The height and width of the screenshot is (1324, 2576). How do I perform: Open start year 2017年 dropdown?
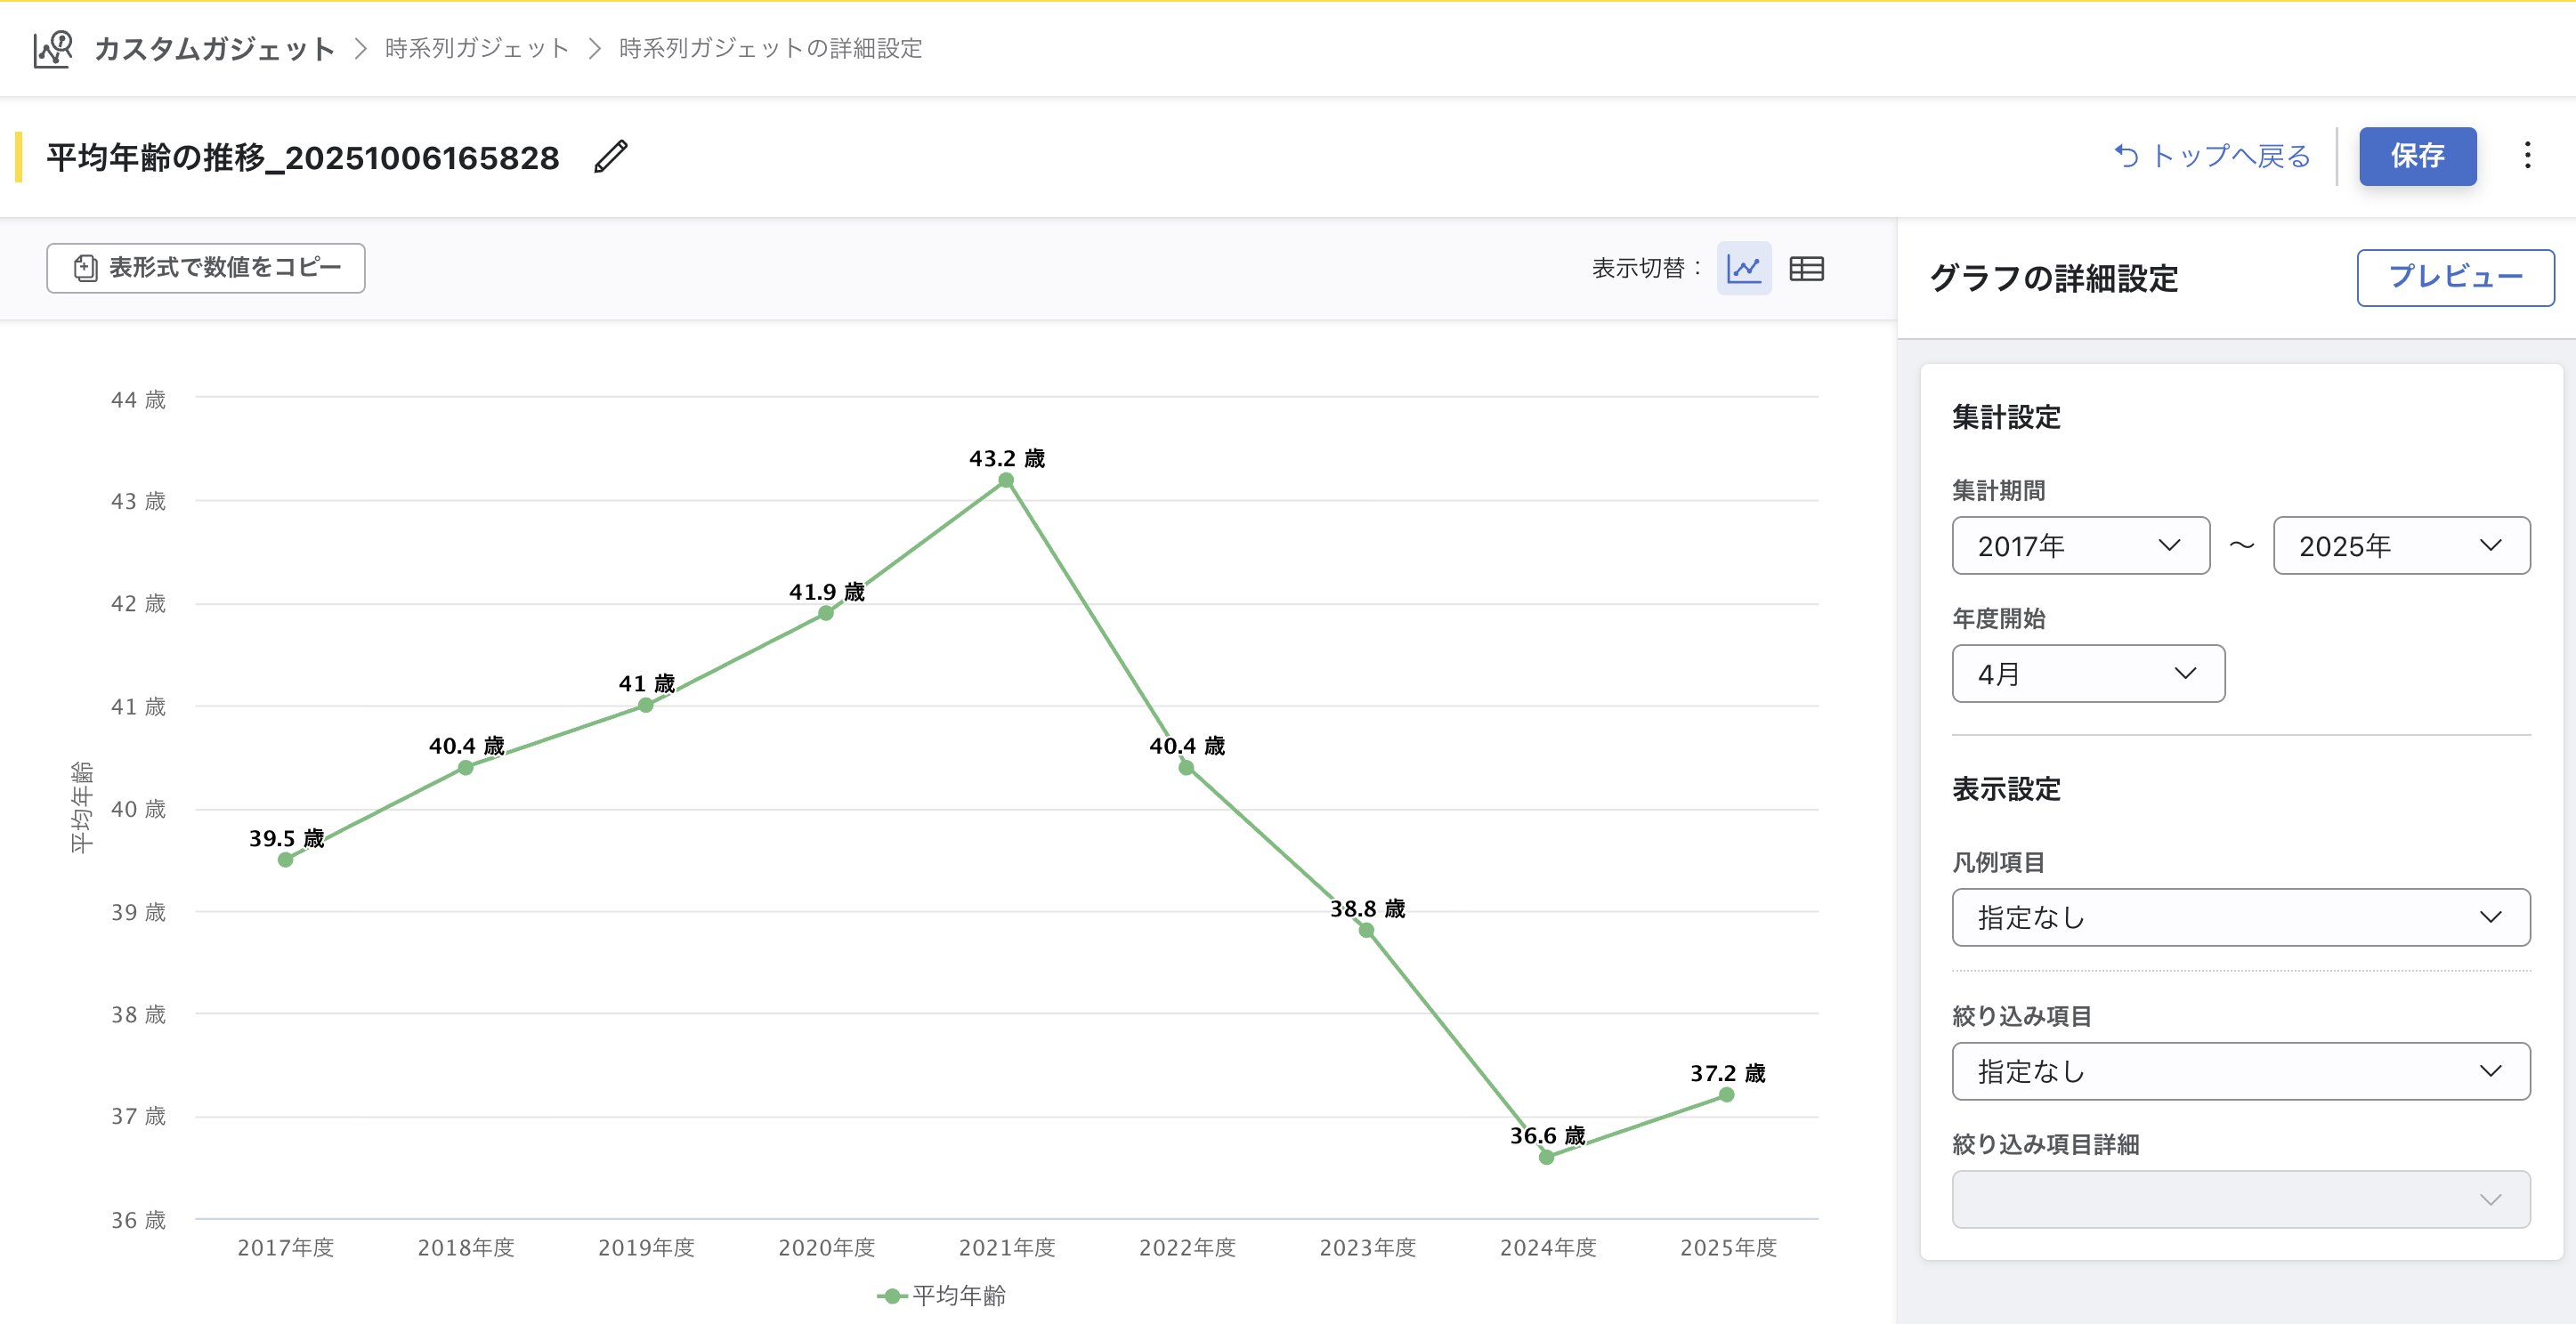pos(2080,545)
